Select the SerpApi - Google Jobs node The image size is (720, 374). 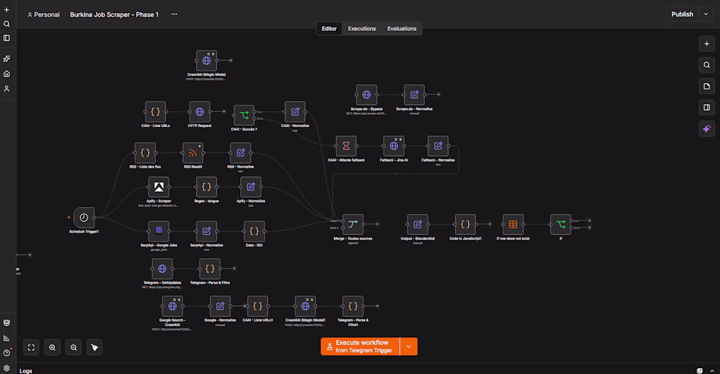[159, 231]
